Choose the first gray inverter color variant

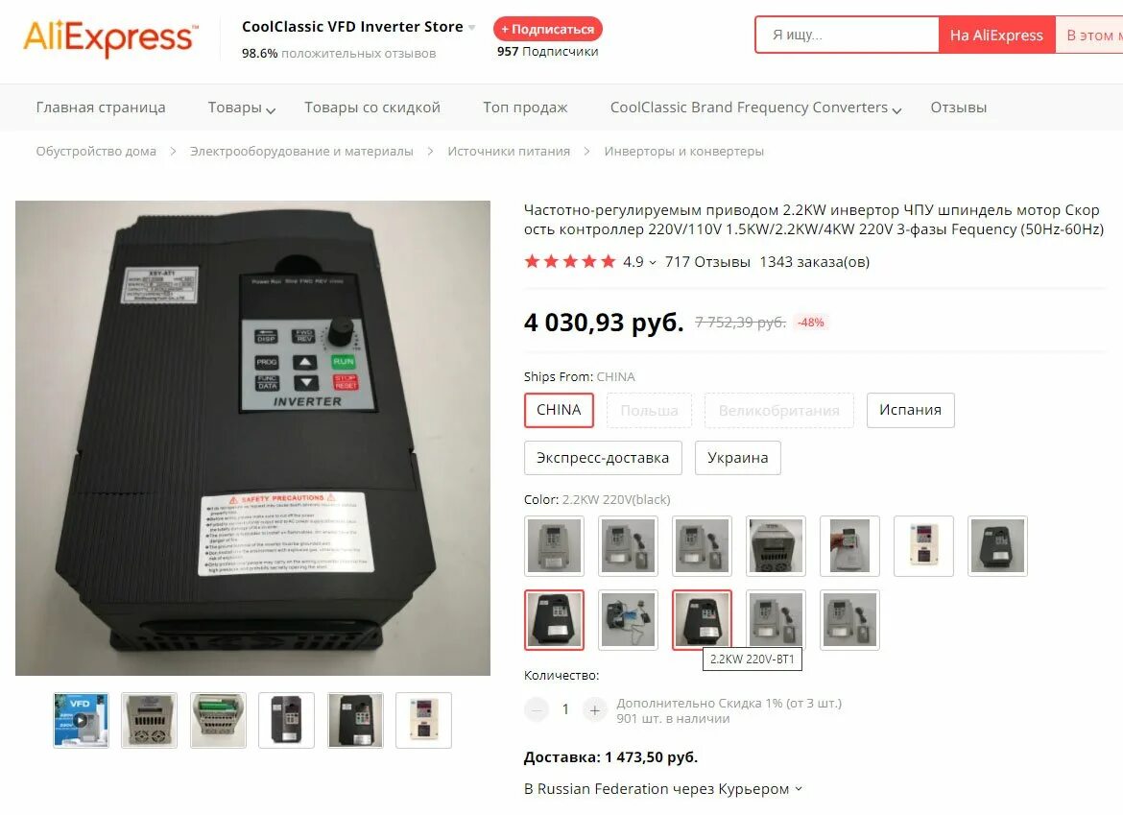(555, 545)
